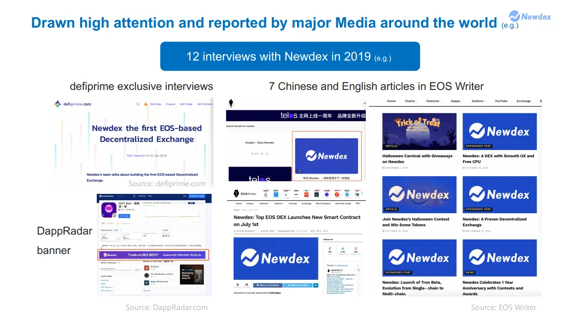Open Blog in DappRadar header
Image resolution: width=562 pixels, height=315 pixels.
150,196
